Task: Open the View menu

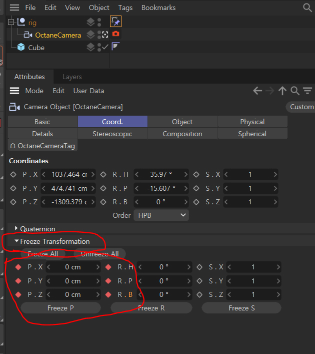Action: tap(72, 8)
